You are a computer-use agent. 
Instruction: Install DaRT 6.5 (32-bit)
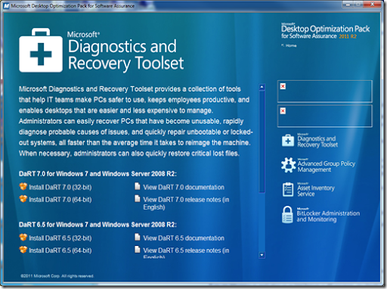pos(60,238)
